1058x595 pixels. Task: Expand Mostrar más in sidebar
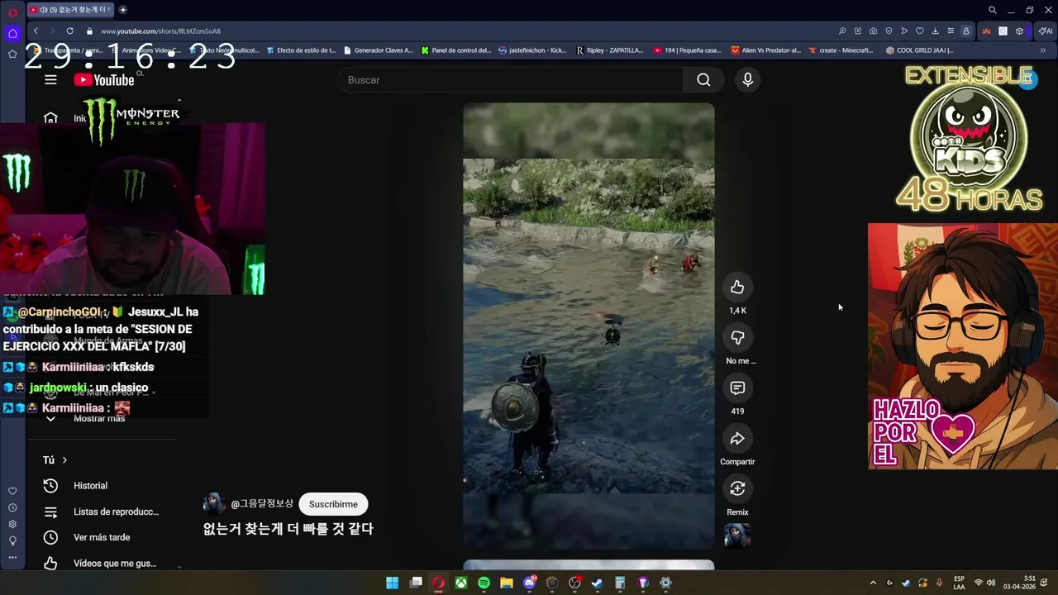click(99, 418)
